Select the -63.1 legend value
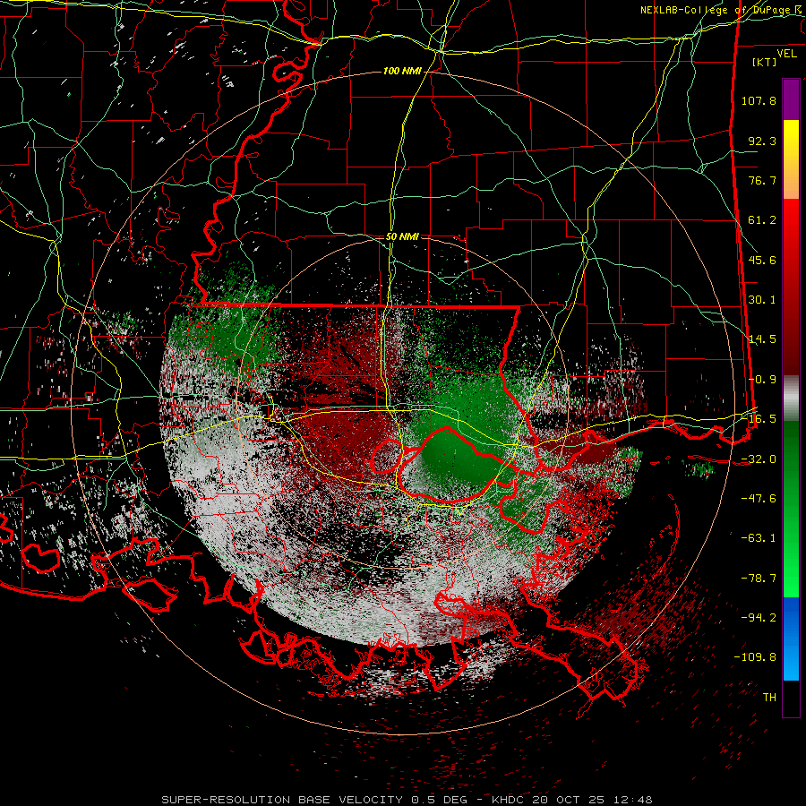The image size is (806, 806). 759,538
